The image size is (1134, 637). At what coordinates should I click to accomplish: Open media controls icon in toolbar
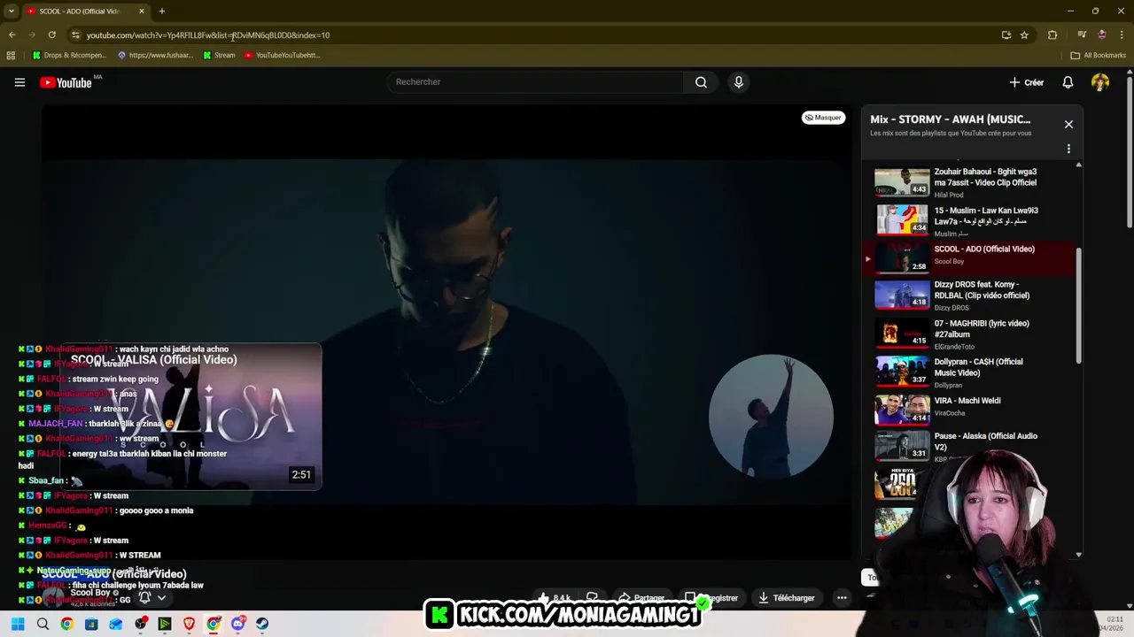[x=1082, y=35]
